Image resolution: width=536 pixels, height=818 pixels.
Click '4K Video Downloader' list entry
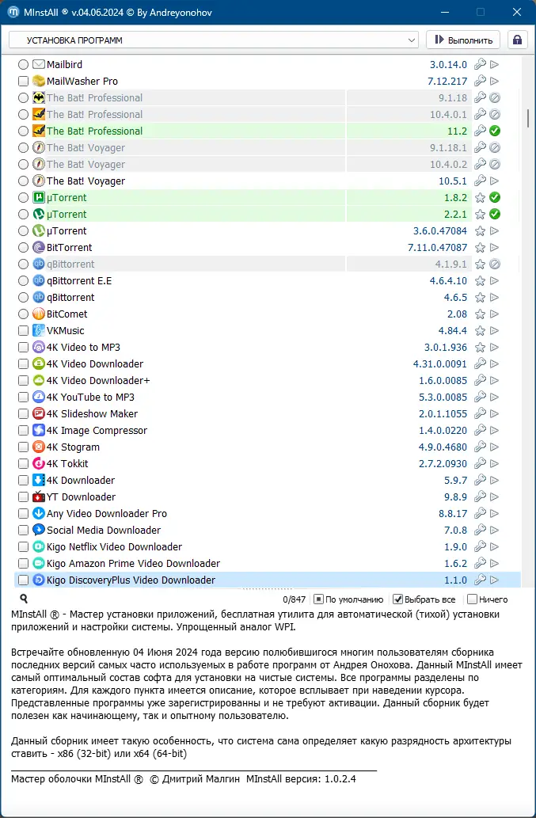click(95, 364)
